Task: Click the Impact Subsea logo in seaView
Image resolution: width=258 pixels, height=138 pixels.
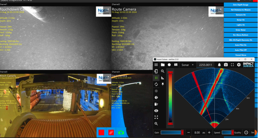Action: (248, 65)
